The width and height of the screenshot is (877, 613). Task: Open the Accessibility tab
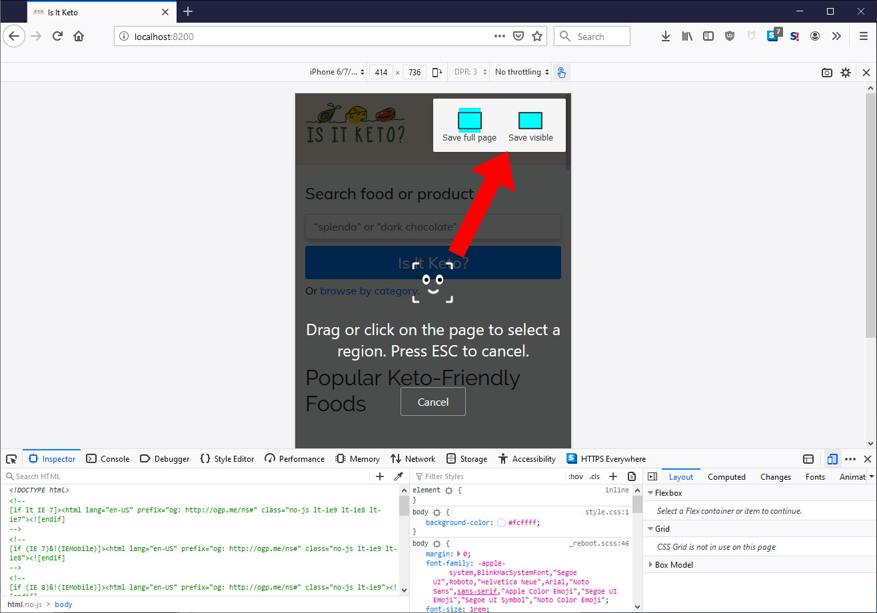[x=526, y=458]
